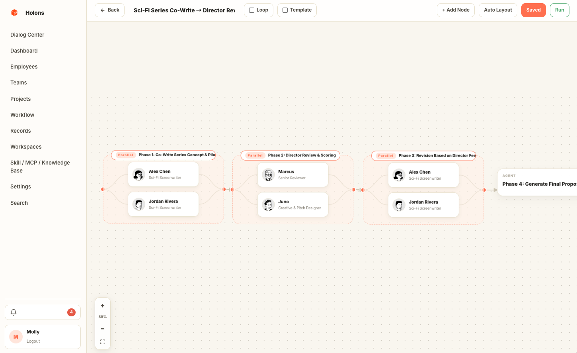Check the Template checkbox

(x=285, y=10)
